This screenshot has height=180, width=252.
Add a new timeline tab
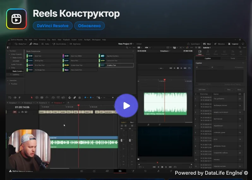point(68,103)
